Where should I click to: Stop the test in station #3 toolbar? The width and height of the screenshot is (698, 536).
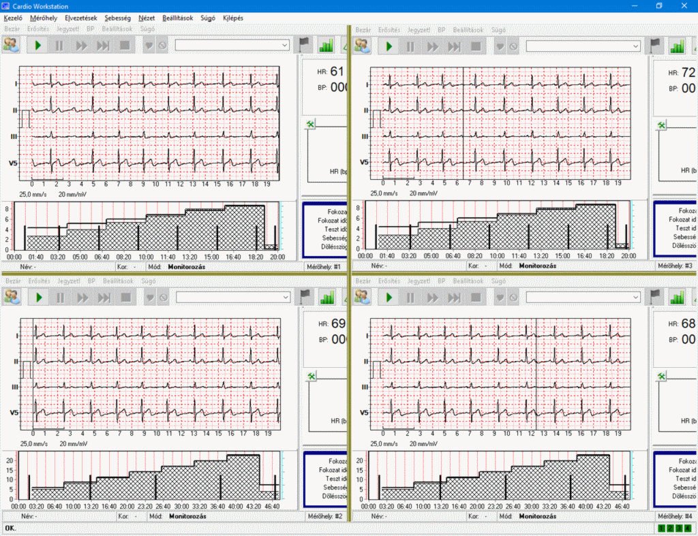pos(476,46)
